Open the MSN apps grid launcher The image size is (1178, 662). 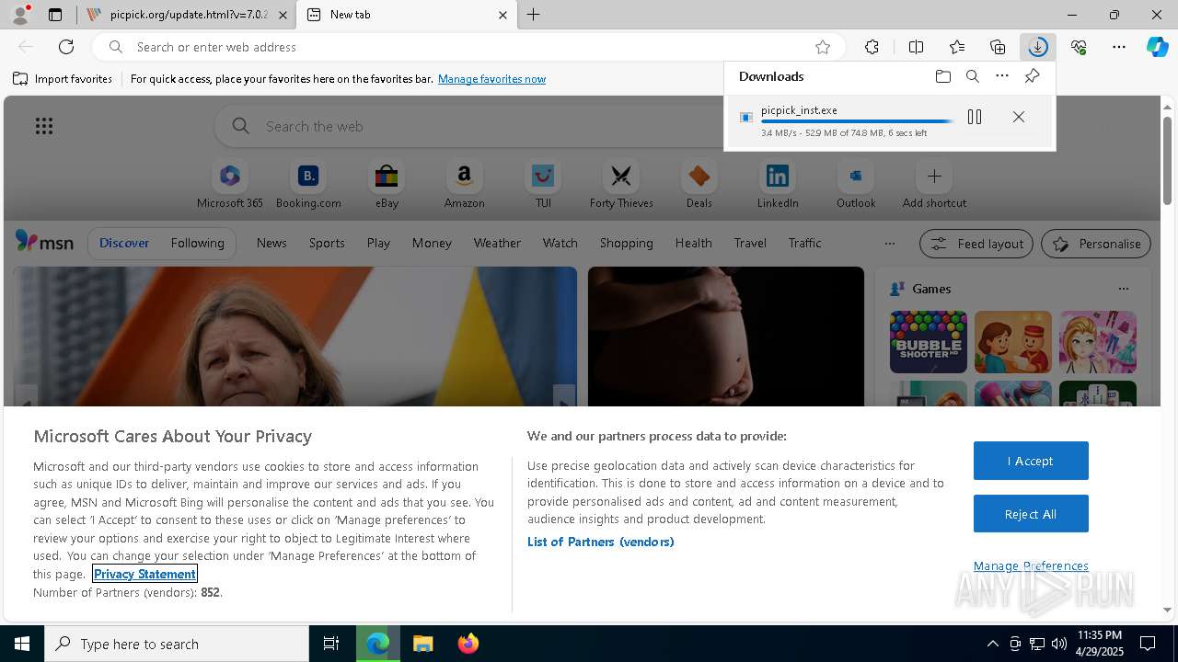44,126
